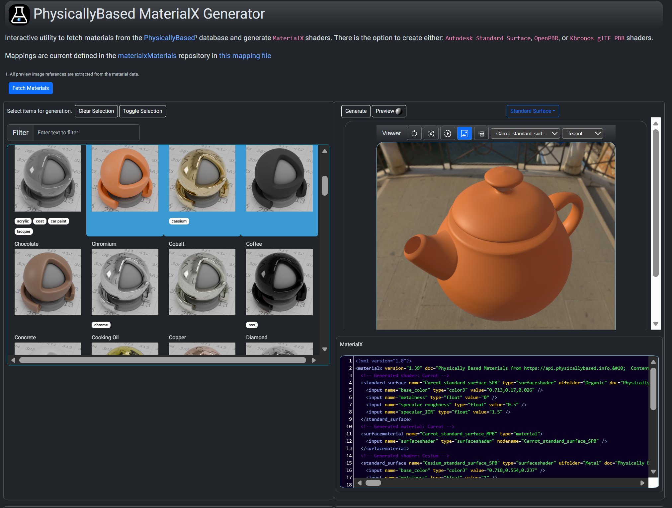Toggle the background image button in viewer
The height and width of the screenshot is (508, 672).
(x=464, y=133)
